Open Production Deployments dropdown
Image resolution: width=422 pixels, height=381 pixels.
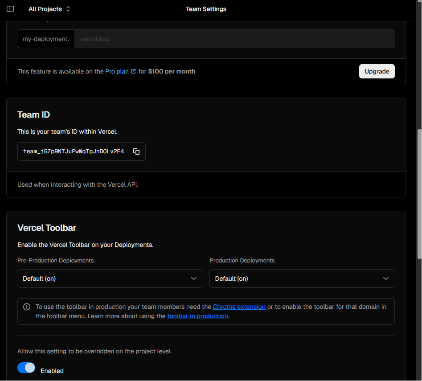[x=302, y=279]
